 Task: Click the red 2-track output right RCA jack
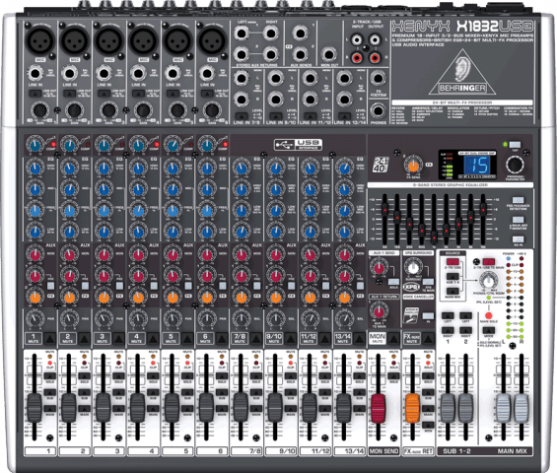coord(374,57)
